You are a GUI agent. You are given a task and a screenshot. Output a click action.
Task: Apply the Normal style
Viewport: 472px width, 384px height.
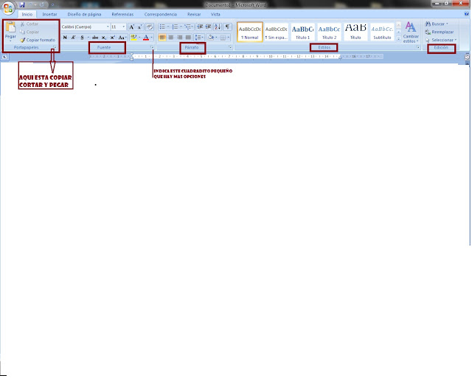[x=250, y=32]
